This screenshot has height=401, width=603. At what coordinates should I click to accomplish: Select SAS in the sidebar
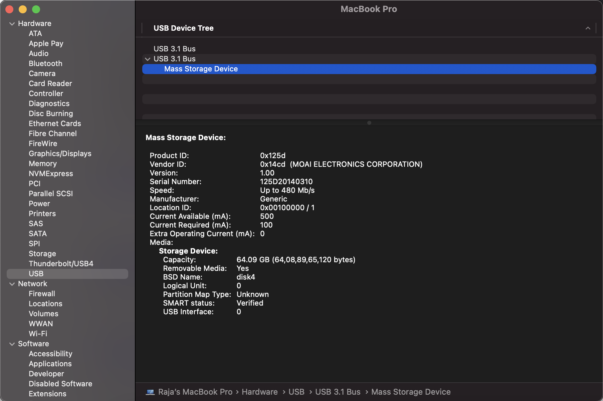(x=36, y=224)
